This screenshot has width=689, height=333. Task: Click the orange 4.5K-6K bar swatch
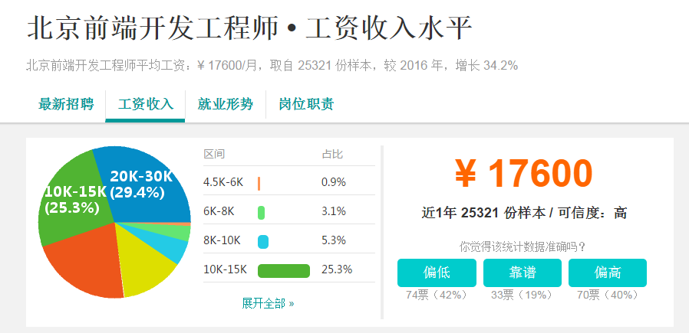tap(259, 182)
